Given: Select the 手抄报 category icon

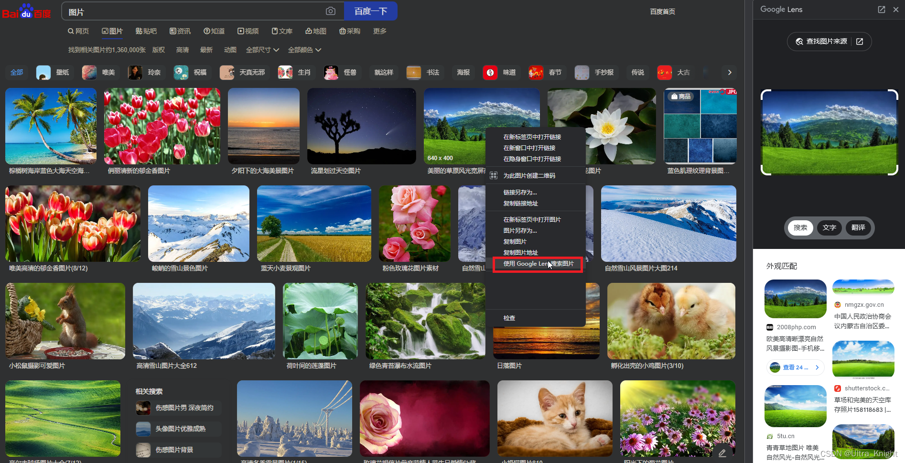Looking at the screenshot, I should pyautogui.click(x=582, y=73).
